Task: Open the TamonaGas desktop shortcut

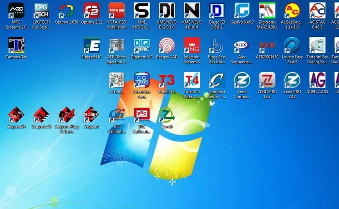Action: coord(16,45)
